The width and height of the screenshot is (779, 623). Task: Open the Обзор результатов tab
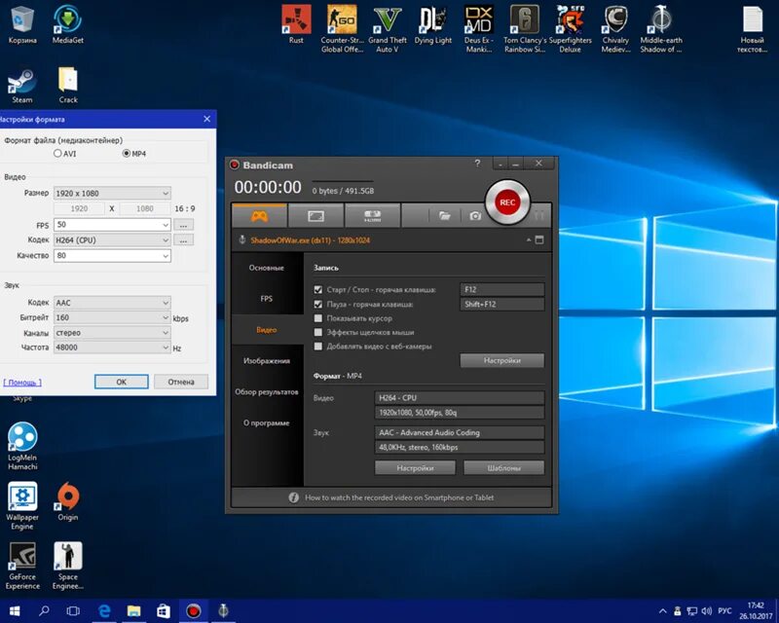[x=267, y=392]
